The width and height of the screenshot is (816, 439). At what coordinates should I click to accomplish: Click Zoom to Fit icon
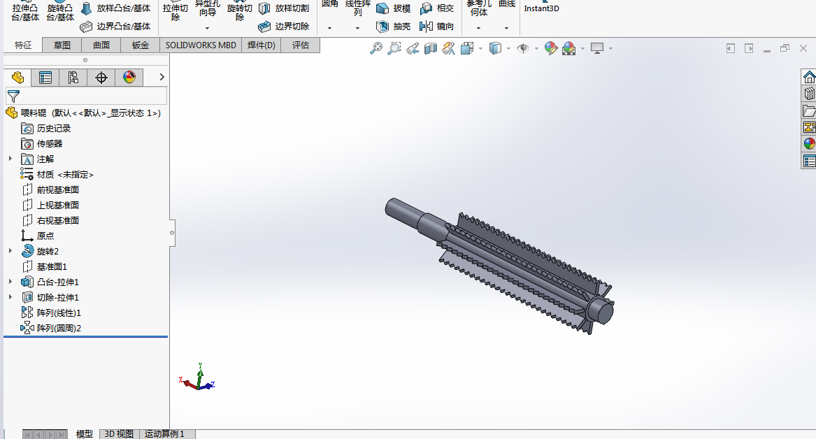click(375, 48)
